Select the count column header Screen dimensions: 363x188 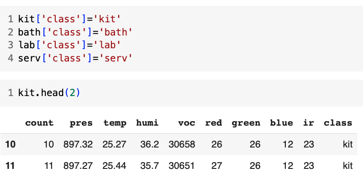click(39, 123)
